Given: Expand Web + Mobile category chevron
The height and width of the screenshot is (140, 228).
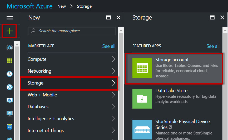Looking at the screenshot, I should pyautogui.click(x=113, y=95).
